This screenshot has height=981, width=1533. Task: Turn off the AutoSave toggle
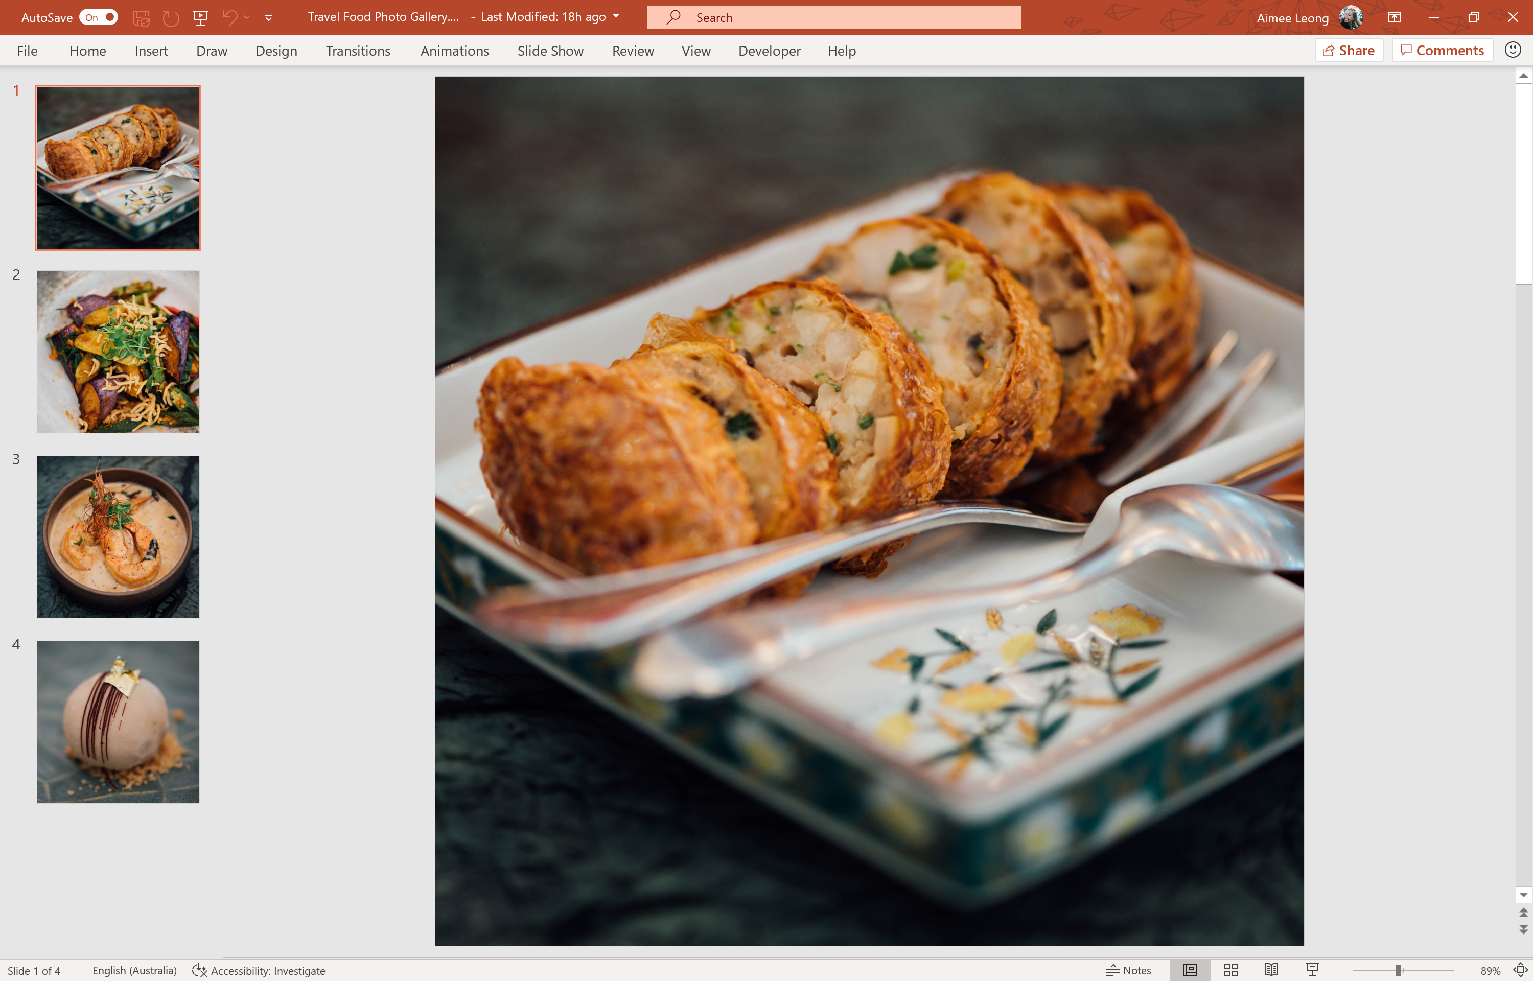coord(99,17)
